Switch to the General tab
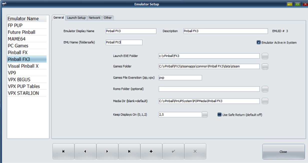The image size is (308, 163). pyautogui.click(x=59, y=18)
